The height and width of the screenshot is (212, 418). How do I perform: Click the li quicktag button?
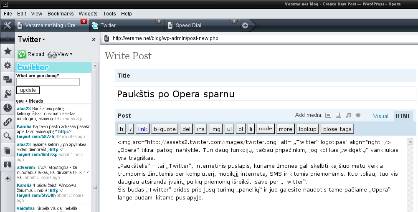click(x=251, y=129)
